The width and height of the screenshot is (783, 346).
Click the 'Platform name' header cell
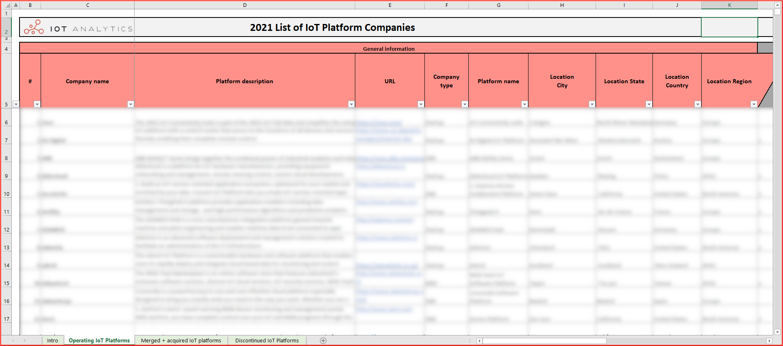498,81
